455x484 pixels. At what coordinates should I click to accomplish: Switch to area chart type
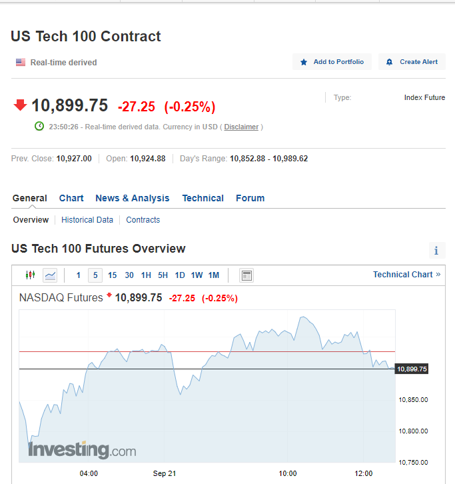click(50, 275)
